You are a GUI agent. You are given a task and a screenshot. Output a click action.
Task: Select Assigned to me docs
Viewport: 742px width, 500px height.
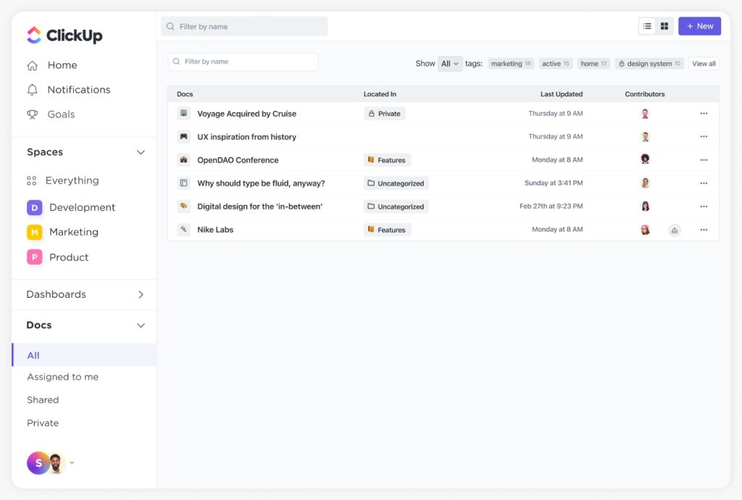click(x=63, y=377)
